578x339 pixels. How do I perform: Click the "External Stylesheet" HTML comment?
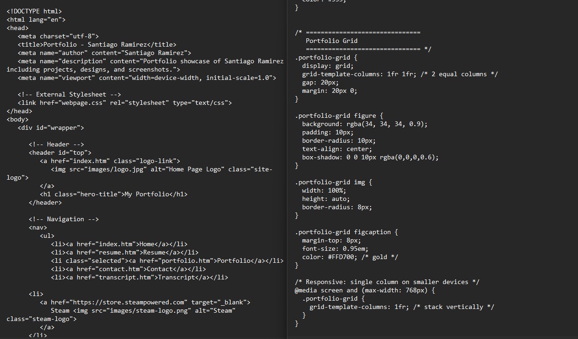[69, 94]
